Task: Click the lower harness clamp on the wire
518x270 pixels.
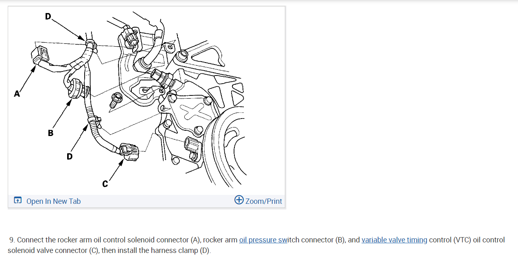Action: click(x=94, y=120)
